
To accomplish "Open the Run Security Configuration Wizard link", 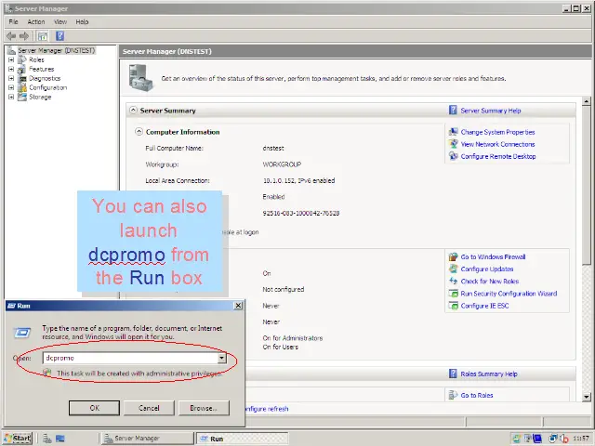I will tap(509, 294).
